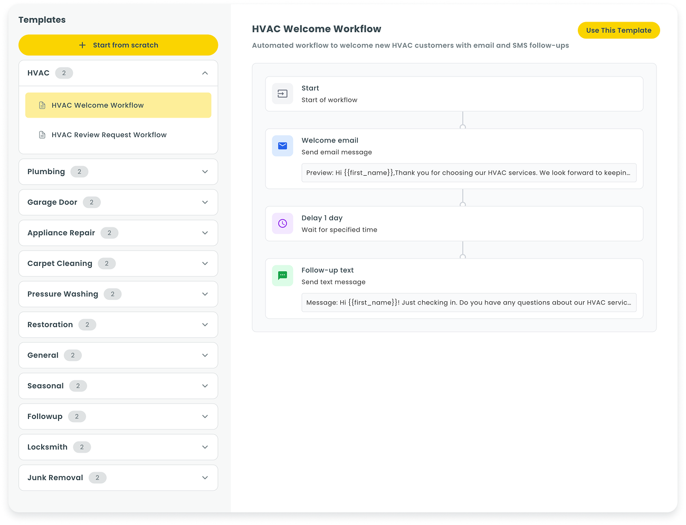Click the document icon beside HVAC Review Request Workflow
Screen dimensions: 686x525
[x=42, y=135]
